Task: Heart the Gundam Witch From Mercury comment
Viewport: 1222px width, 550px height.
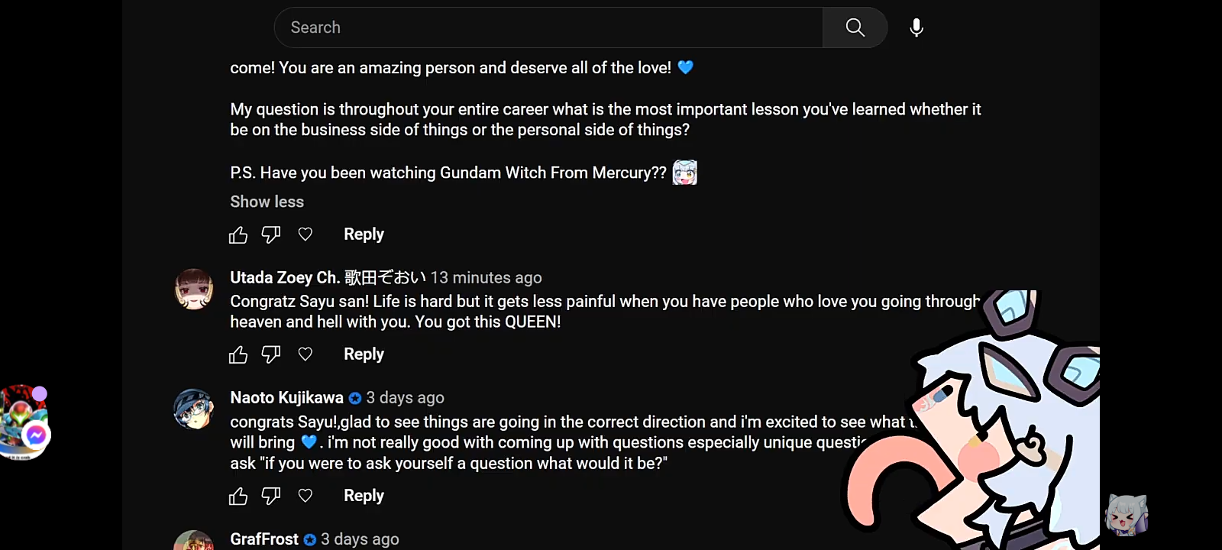Action: click(305, 235)
